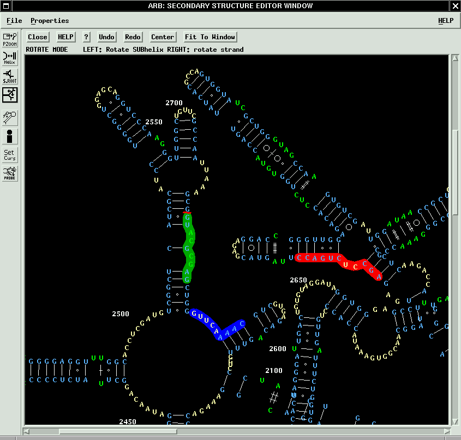Undo the last structure edit
This screenshot has height=440, width=461.
106,37
